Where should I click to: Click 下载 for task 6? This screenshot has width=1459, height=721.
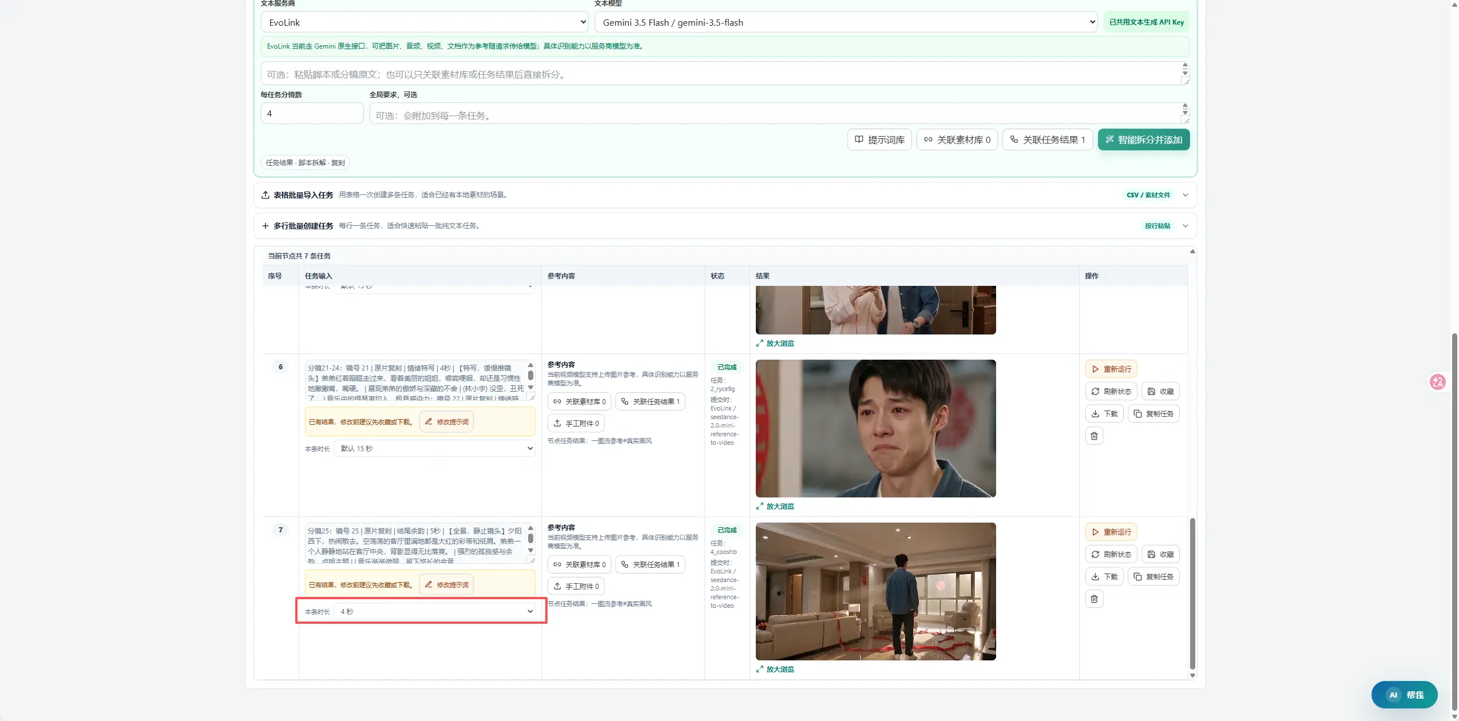click(x=1104, y=413)
